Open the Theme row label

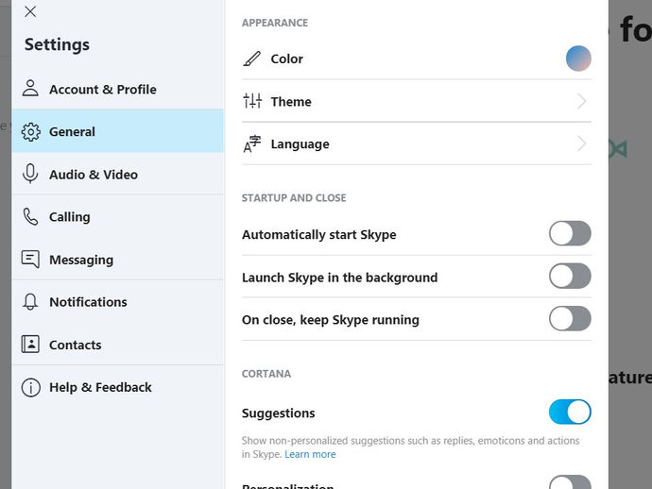[x=291, y=101]
